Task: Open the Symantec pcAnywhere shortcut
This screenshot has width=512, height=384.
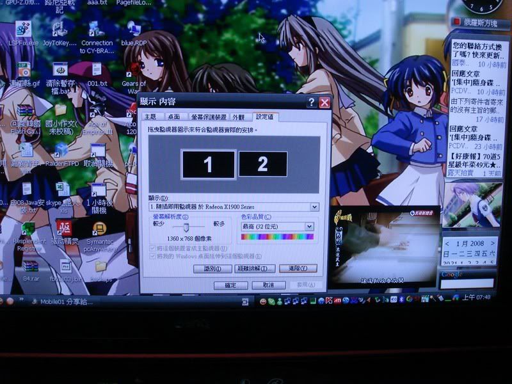Action: [x=100, y=237]
